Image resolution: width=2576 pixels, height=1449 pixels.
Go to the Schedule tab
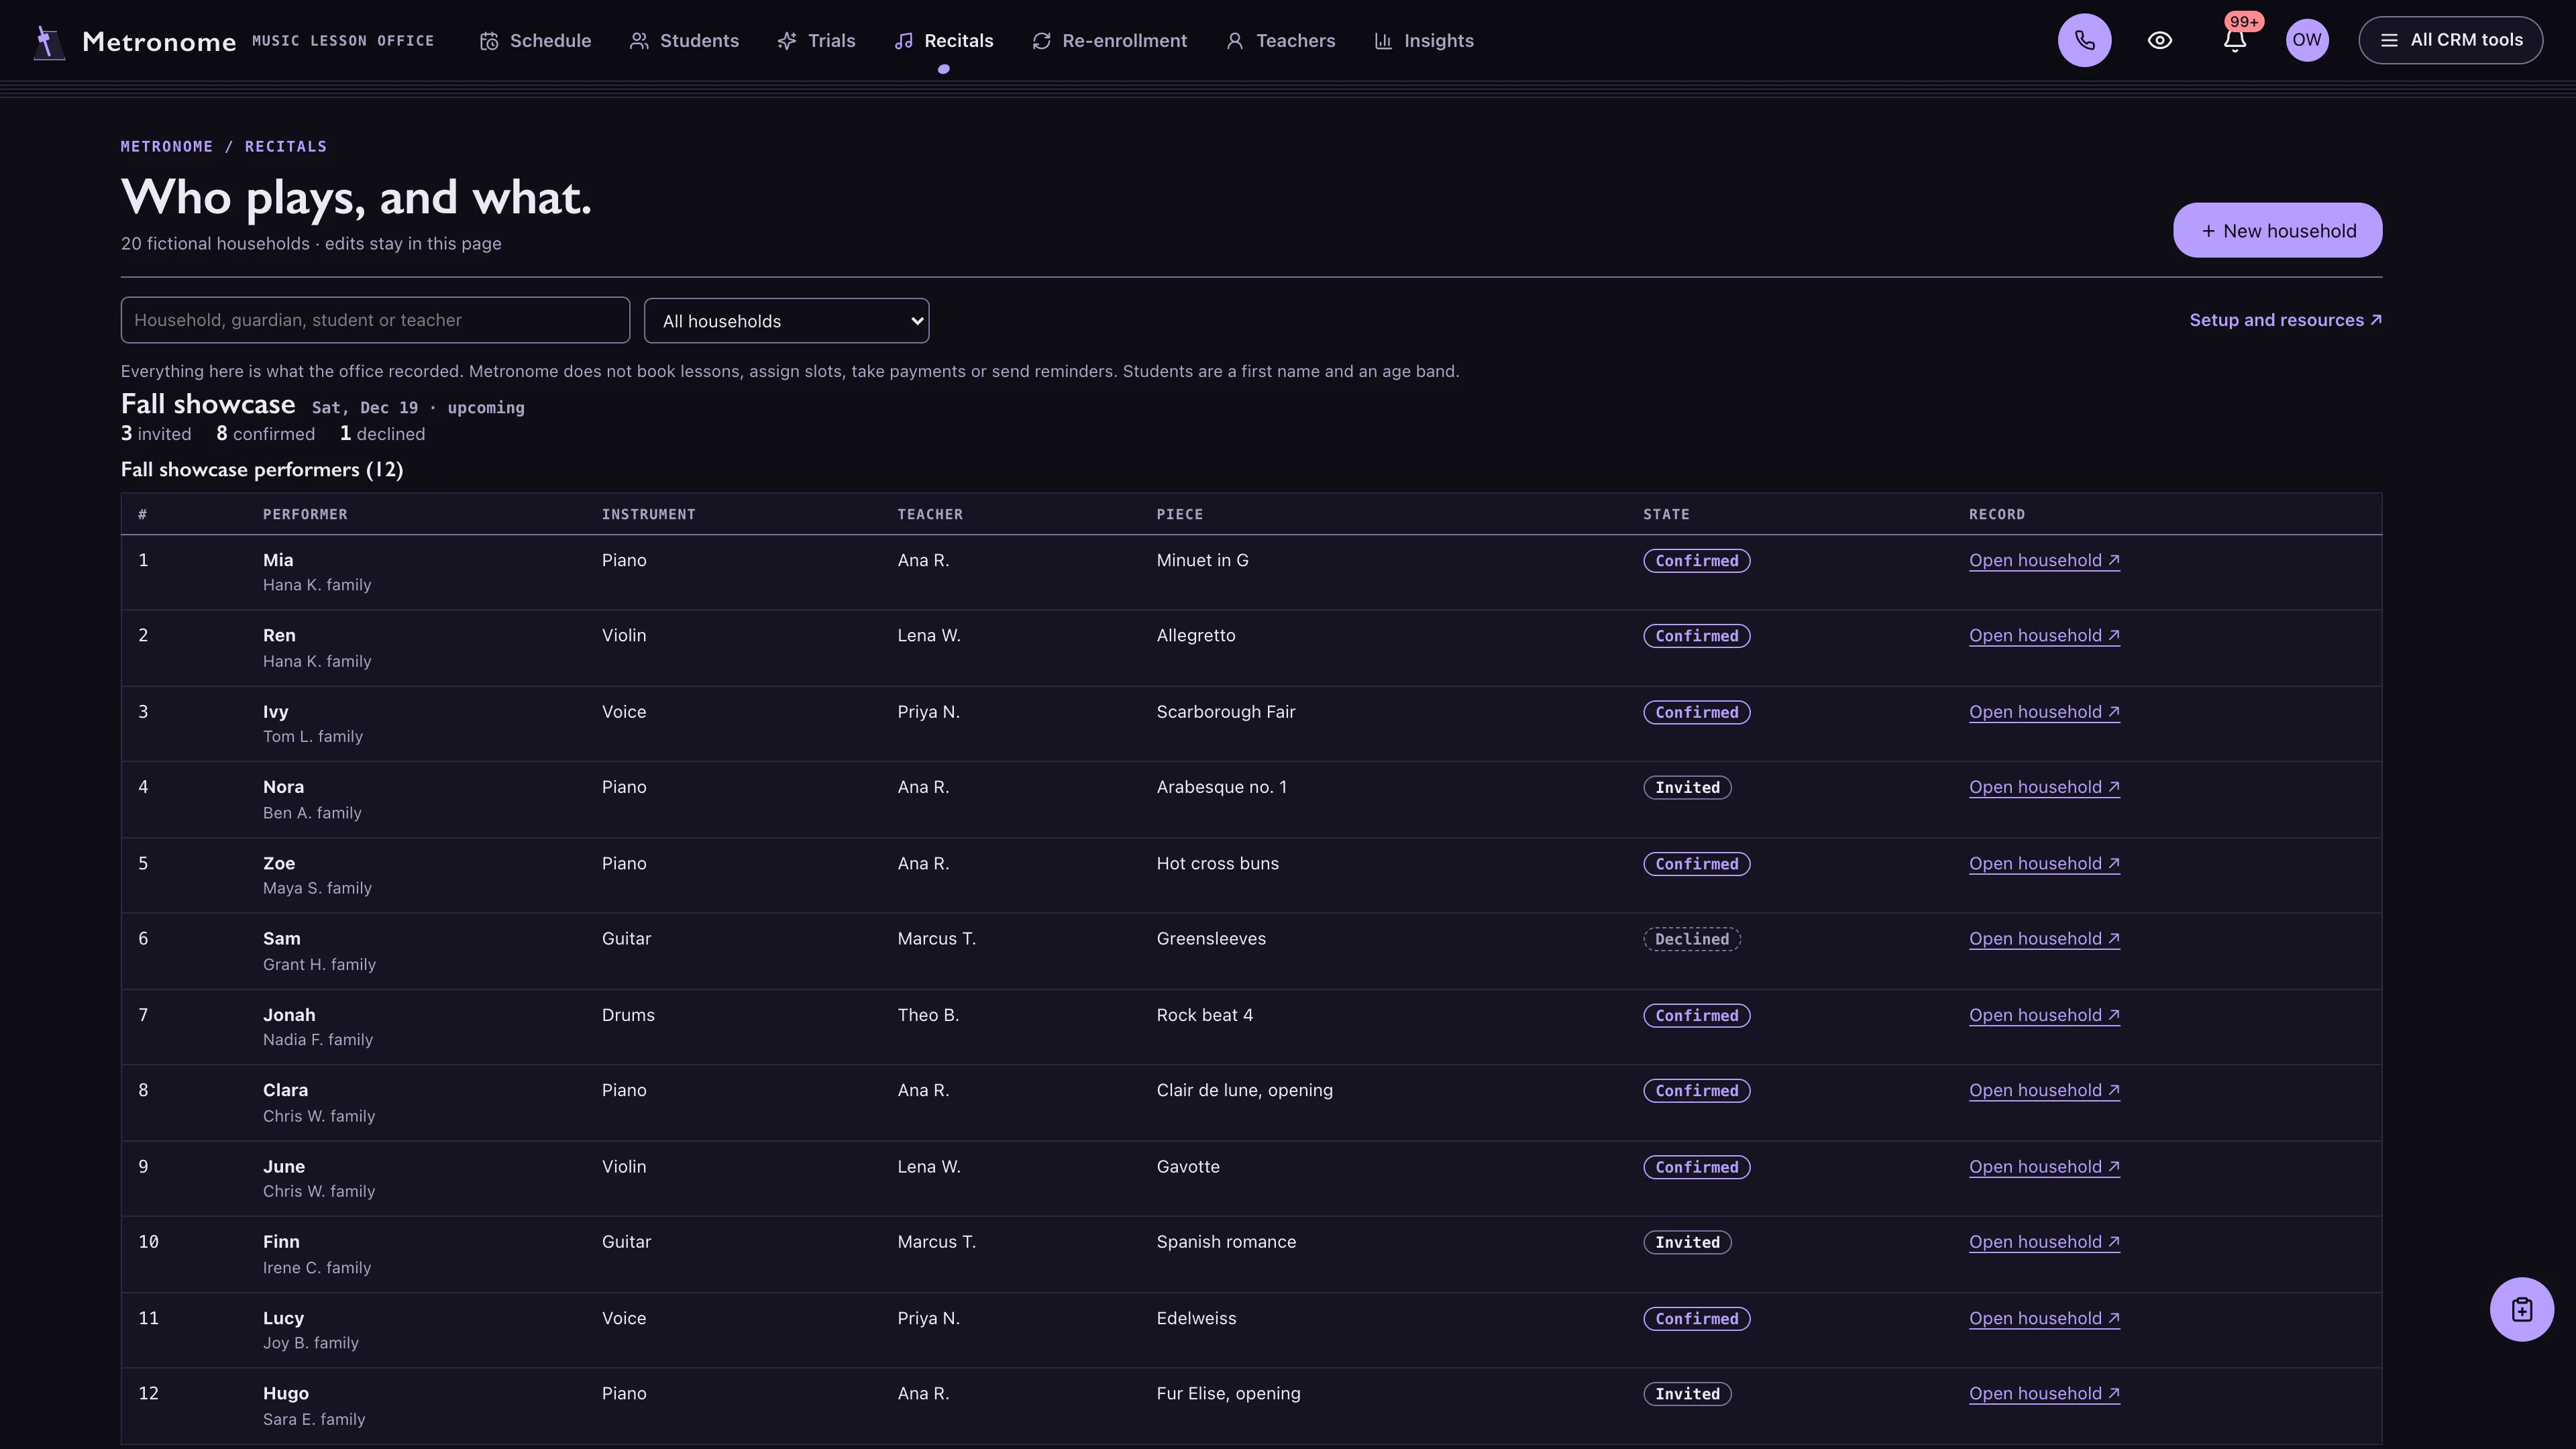pos(535,41)
